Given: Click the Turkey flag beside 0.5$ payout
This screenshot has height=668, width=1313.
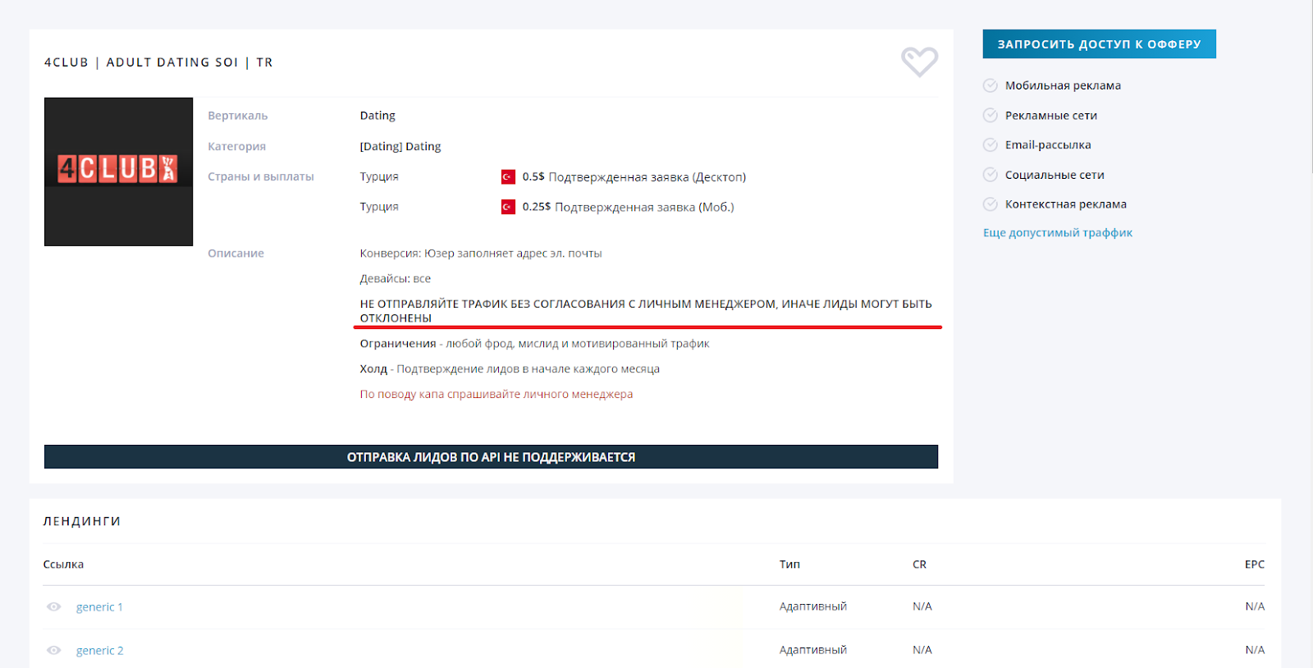Looking at the screenshot, I should coord(508,176).
